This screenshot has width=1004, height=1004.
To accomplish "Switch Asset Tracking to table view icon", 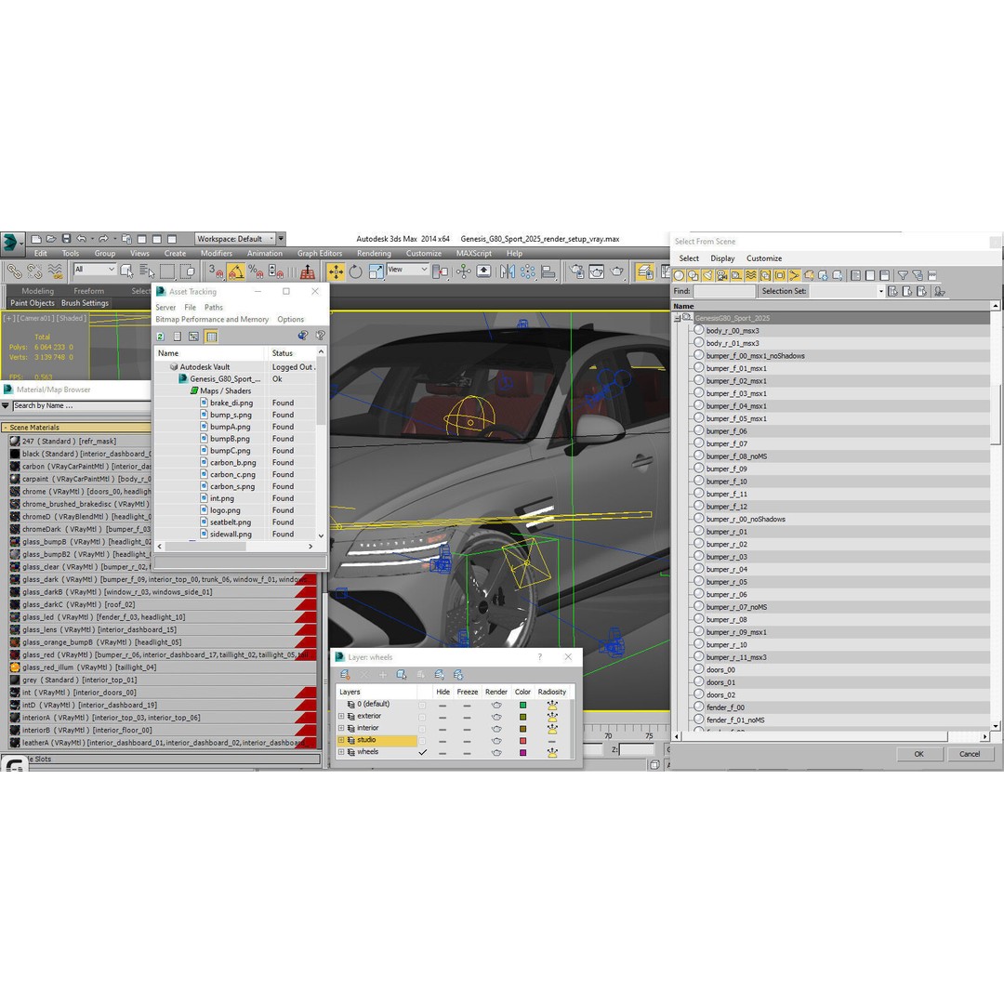I will [x=211, y=337].
